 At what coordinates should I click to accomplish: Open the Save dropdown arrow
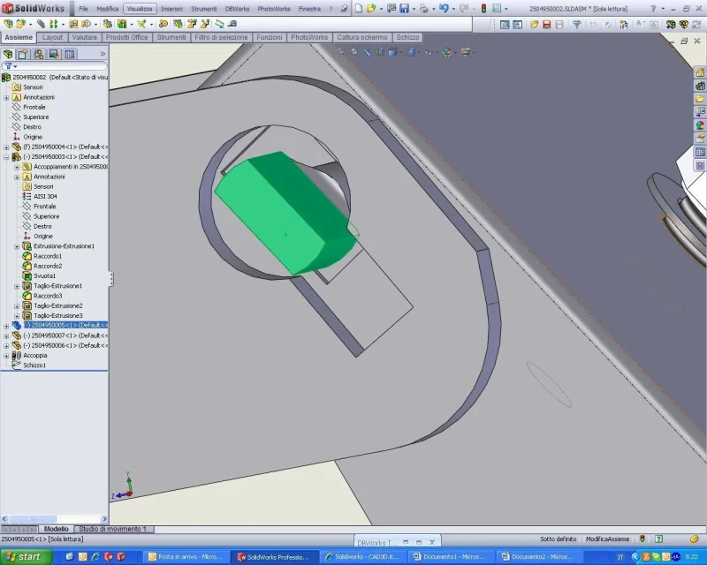pyautogui.click(x=414, y=9)
